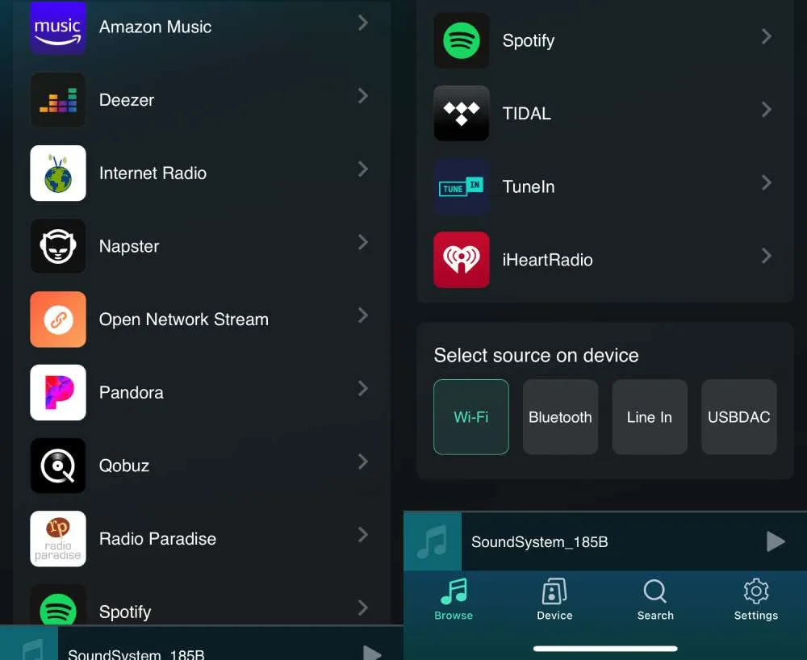Tap the Internet Radio globe icon
The height and width of the screenshot is (660, 807).
point(57,173)
